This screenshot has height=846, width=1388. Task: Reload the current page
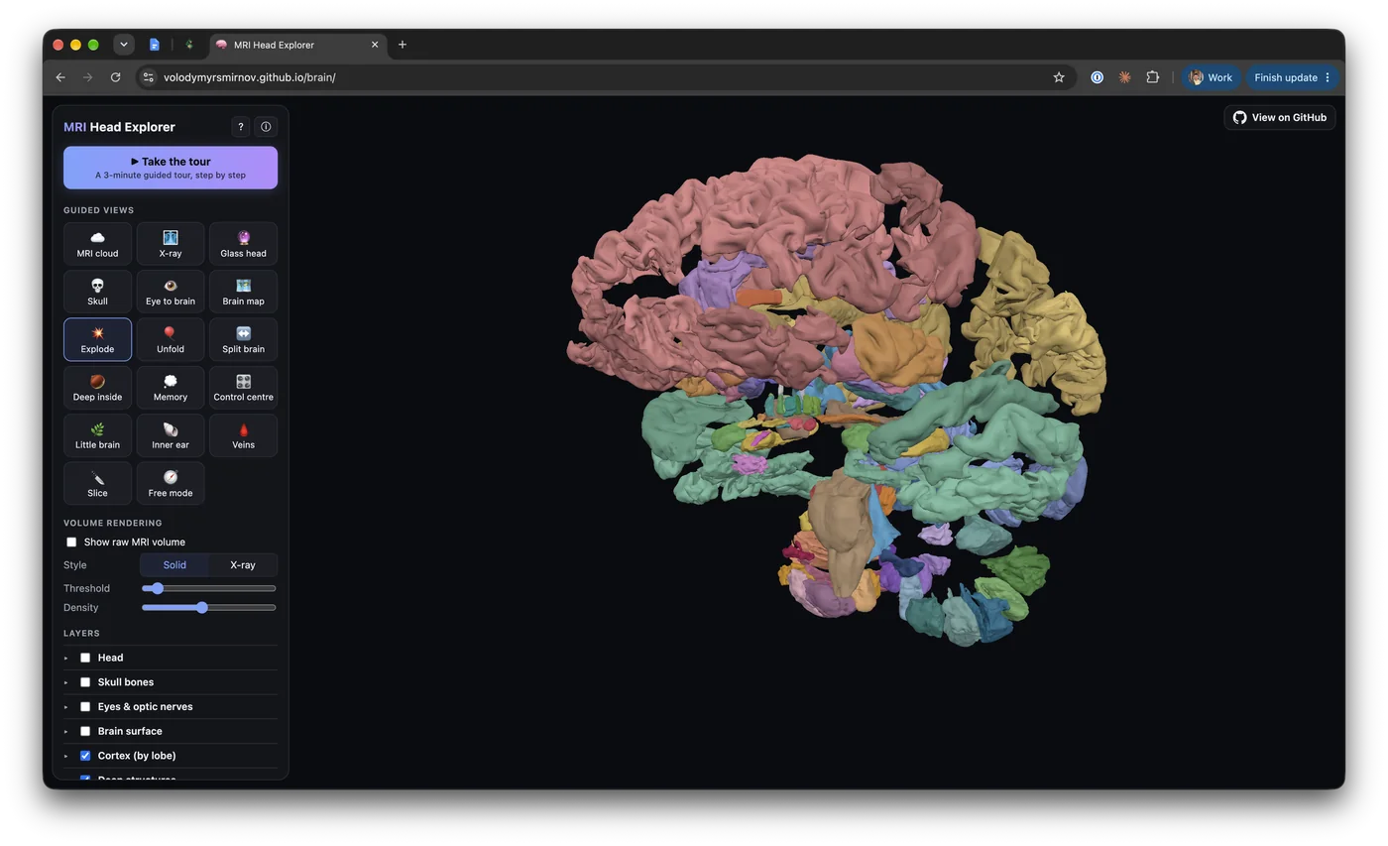click(x=116, y=77)
